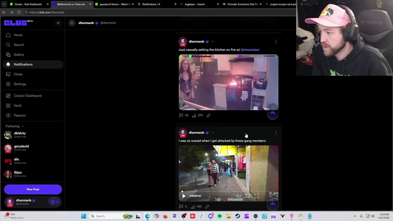Screen dimensions: 393x221
Task: Open dtanmanb name on gang post
Action: pyautogui.click(x=196, y=133)
